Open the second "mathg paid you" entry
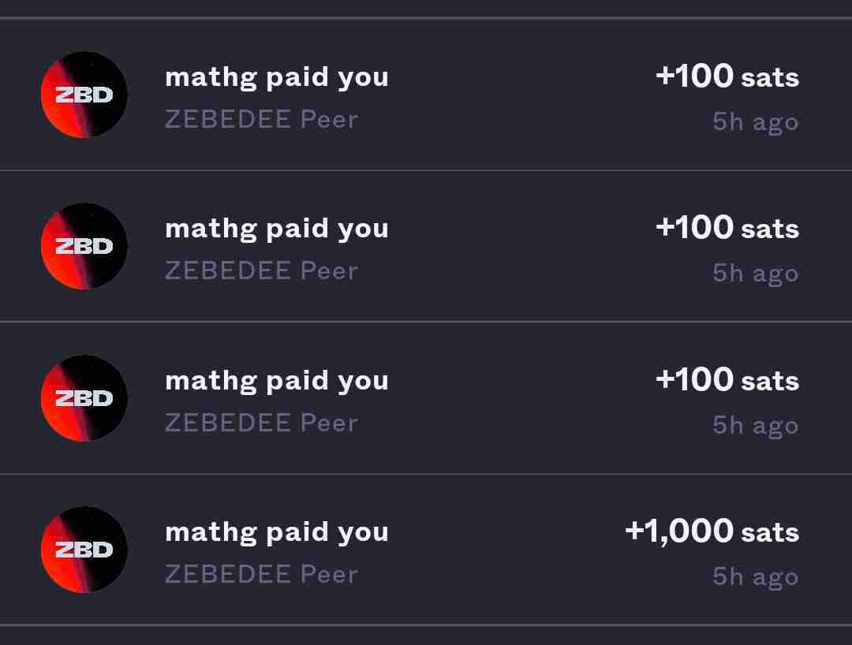This screenshot has width=852, height=645. pos(276,229)
